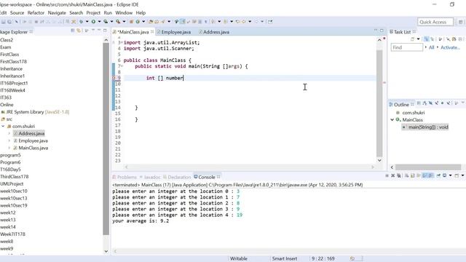Click the Open Type toolbar icon
Viewport: 466px width, 262px height.
(x=151, y=21)
